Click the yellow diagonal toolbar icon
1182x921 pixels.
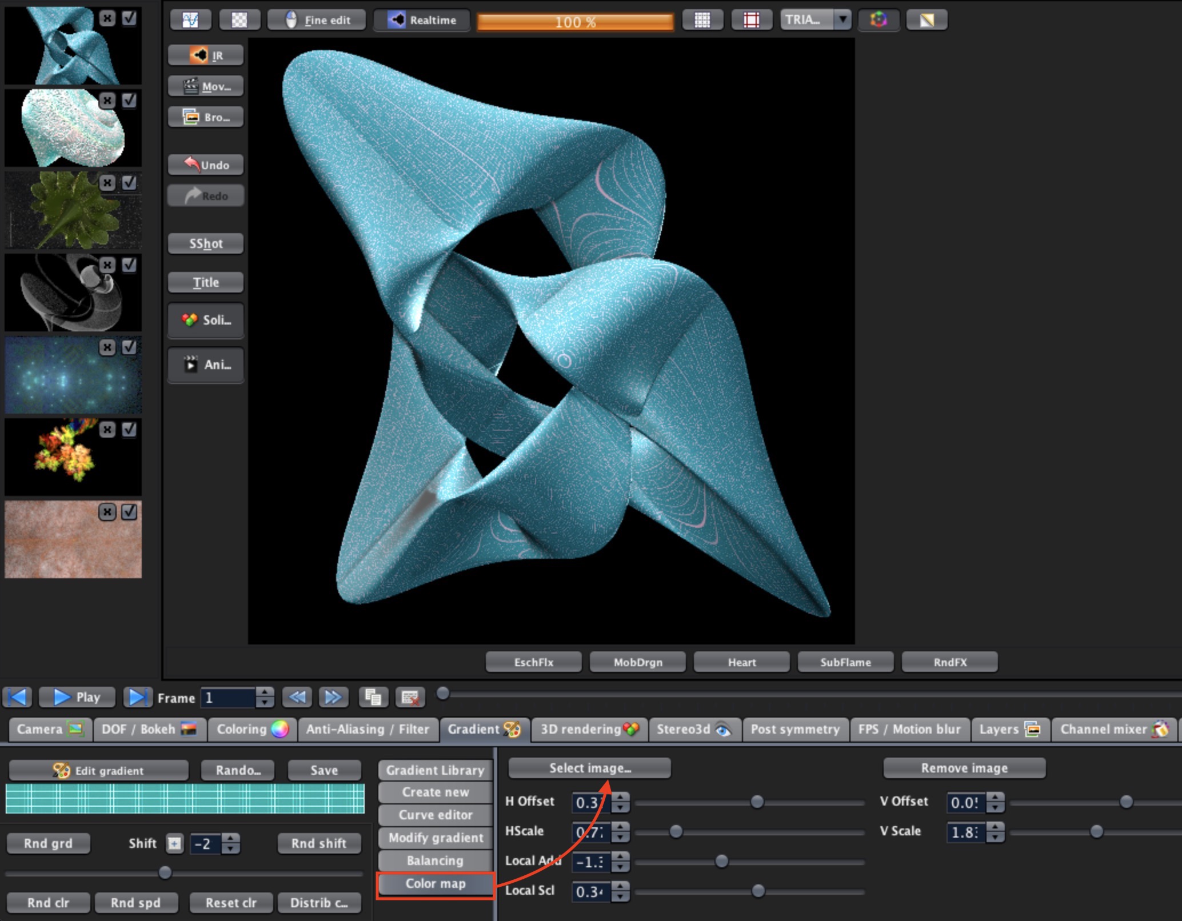[927, 20]
